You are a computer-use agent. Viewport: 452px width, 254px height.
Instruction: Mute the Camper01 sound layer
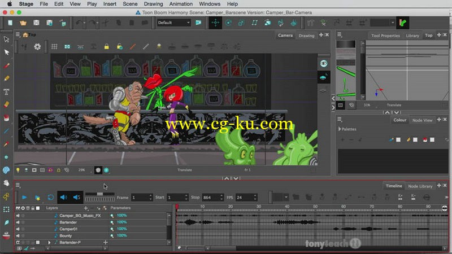(18, 229)
